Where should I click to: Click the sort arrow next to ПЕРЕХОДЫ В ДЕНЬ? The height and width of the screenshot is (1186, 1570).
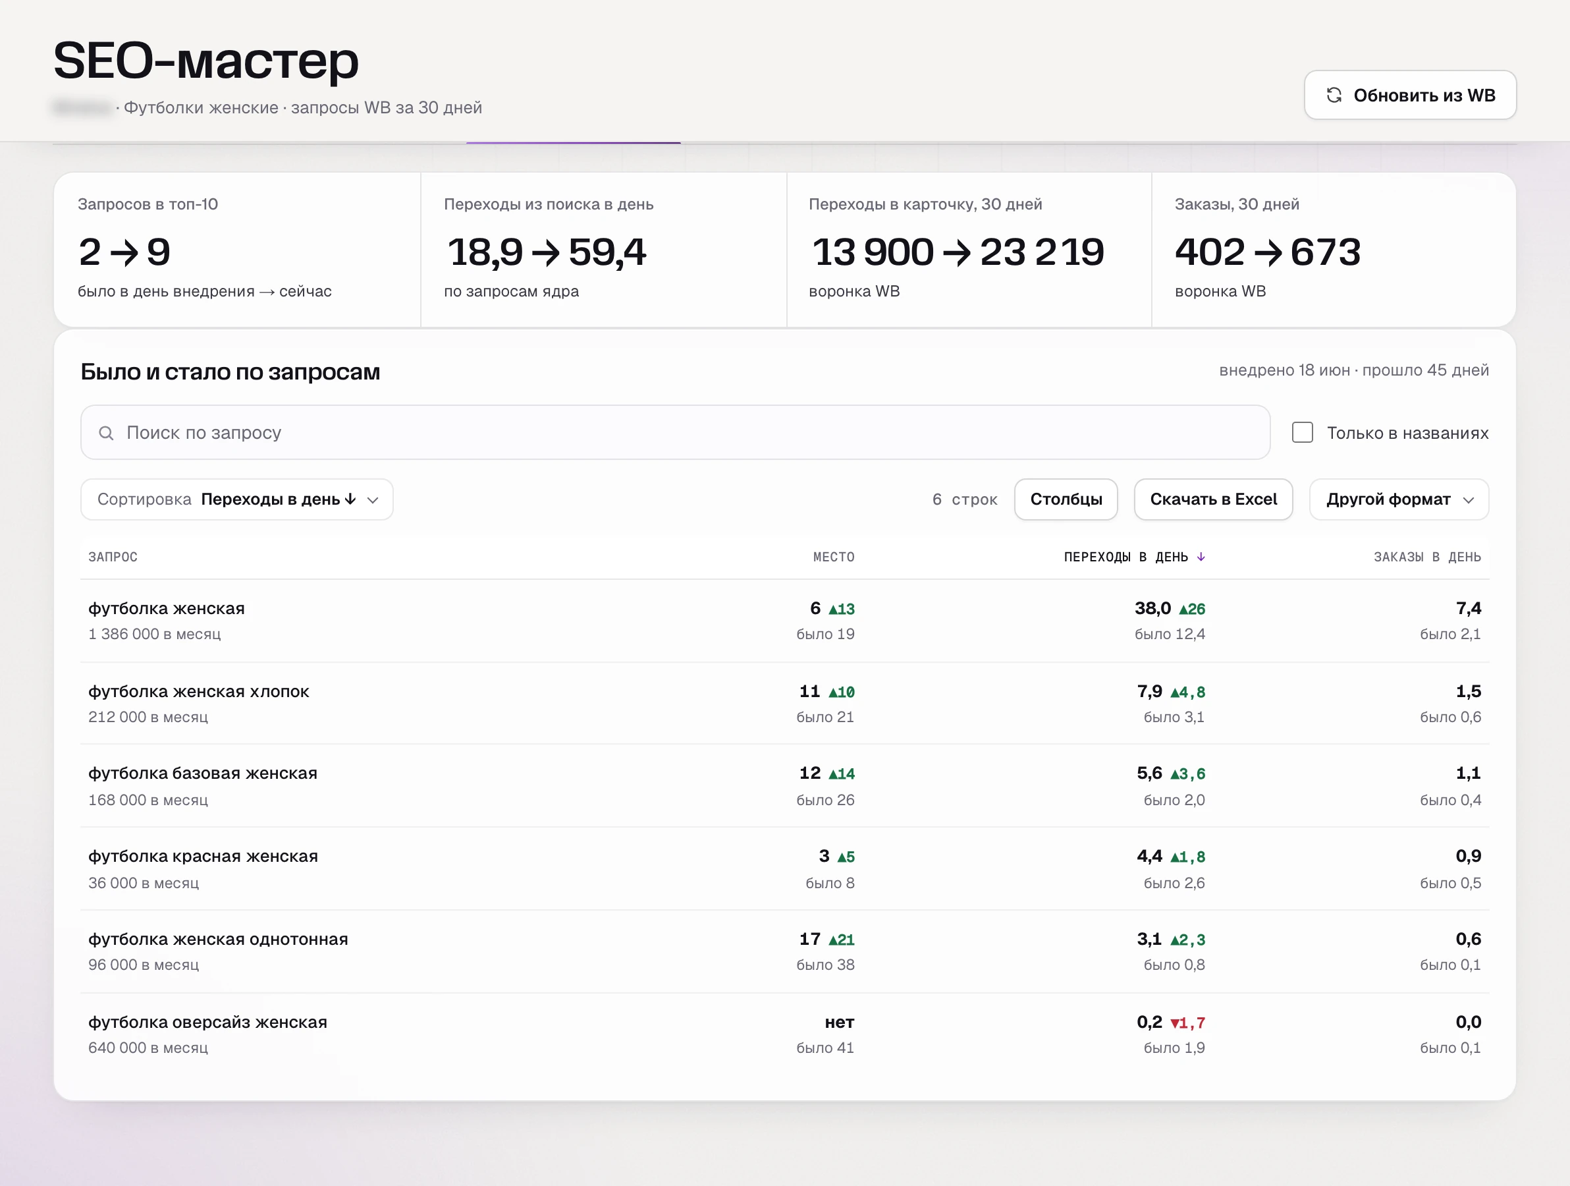tap(1201, 557)
